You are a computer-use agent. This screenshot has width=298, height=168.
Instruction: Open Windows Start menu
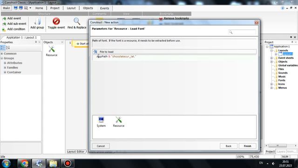click(6, 163)
